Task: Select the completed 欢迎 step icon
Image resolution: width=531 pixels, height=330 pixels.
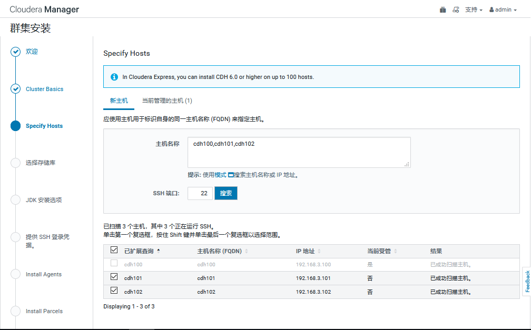Action: coord(15,51)
